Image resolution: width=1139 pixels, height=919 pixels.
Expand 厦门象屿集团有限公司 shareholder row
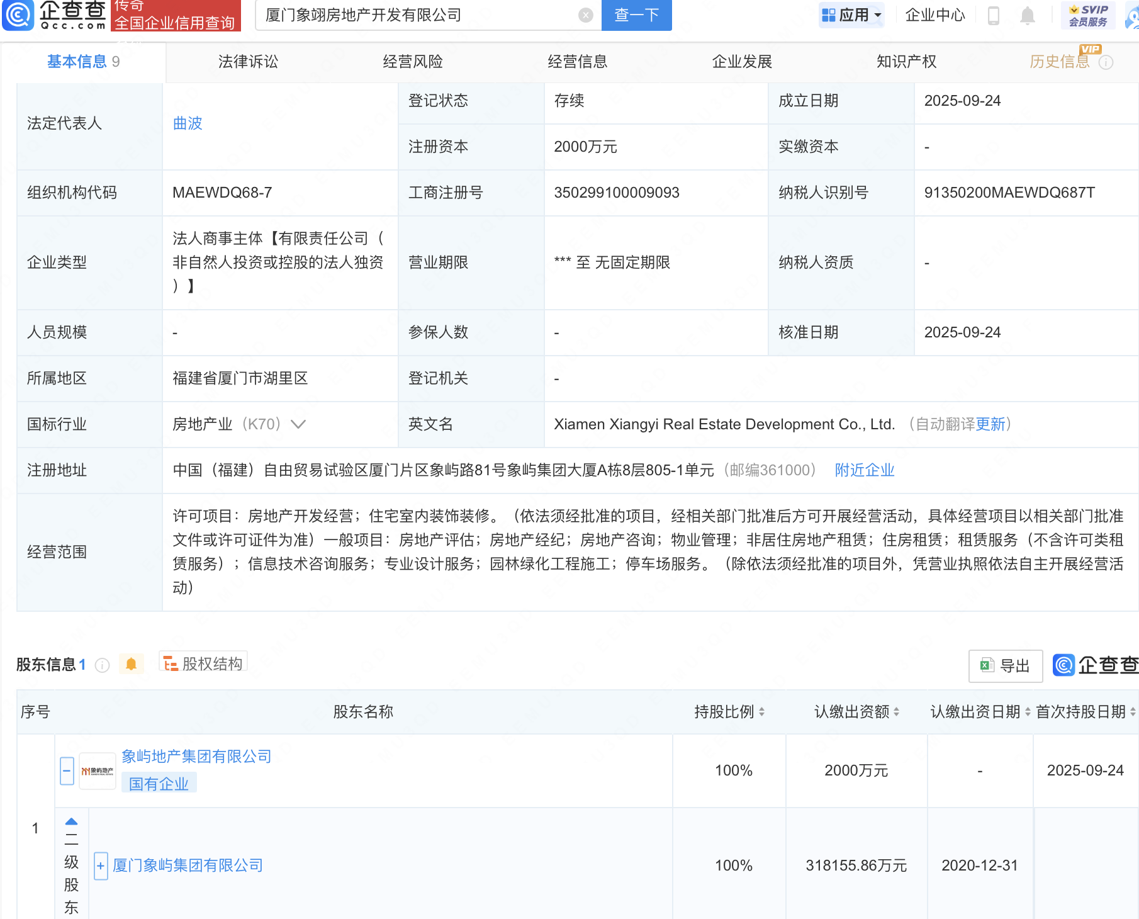pos(101,865)
